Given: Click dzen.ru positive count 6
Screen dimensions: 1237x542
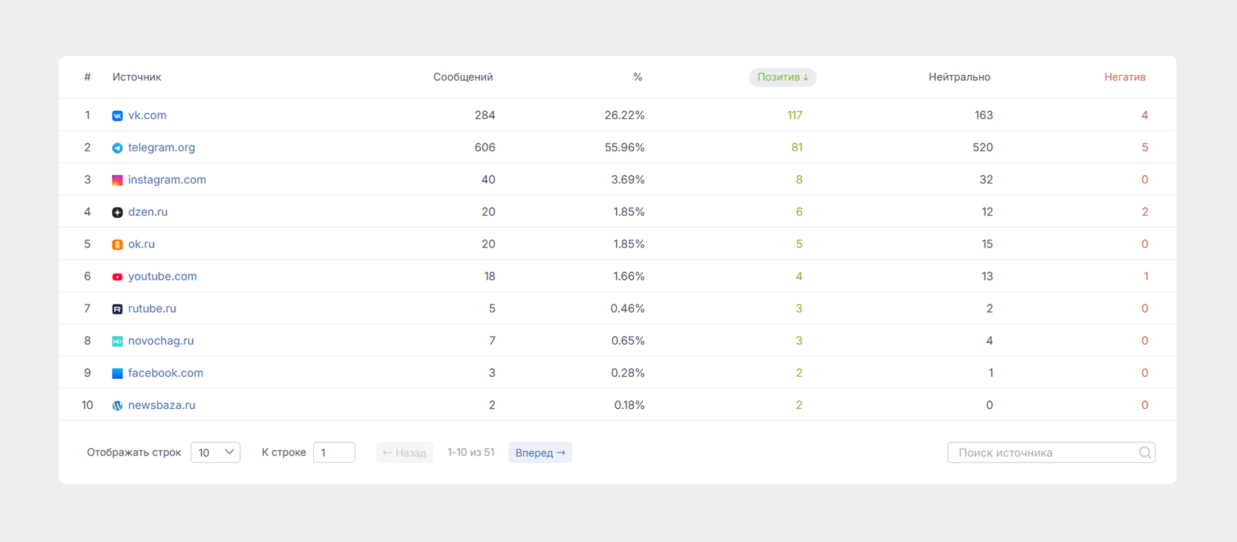Looking at the screenshot, I should tap(799, 212).
